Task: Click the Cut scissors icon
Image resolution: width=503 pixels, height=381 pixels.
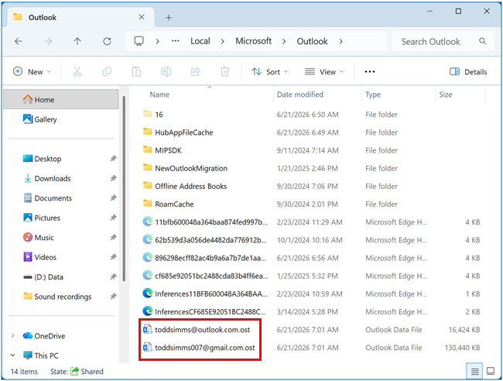Action: pos(77,71)
